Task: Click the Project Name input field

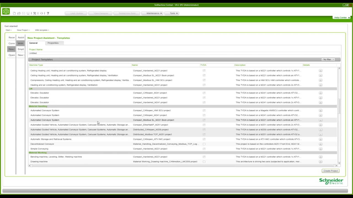Action: [184, 53]
